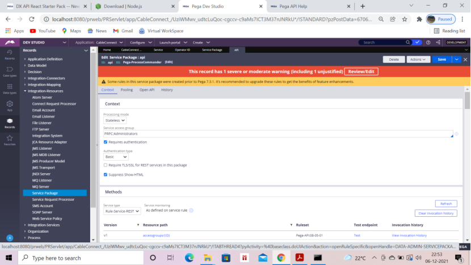
Task: Open the Create menu
Action: (x=201, y=43)
